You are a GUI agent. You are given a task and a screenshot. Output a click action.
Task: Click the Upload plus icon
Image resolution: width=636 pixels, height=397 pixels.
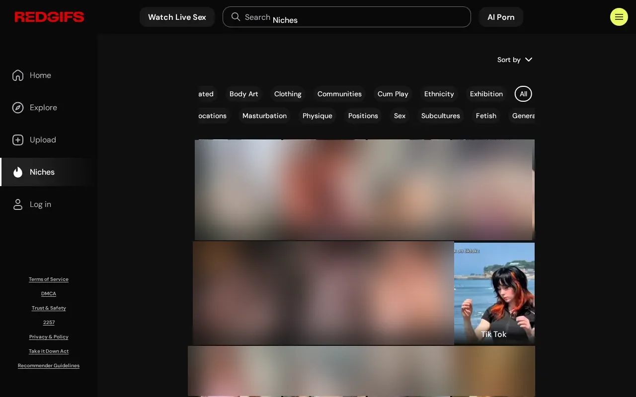(x=18, y=140)
